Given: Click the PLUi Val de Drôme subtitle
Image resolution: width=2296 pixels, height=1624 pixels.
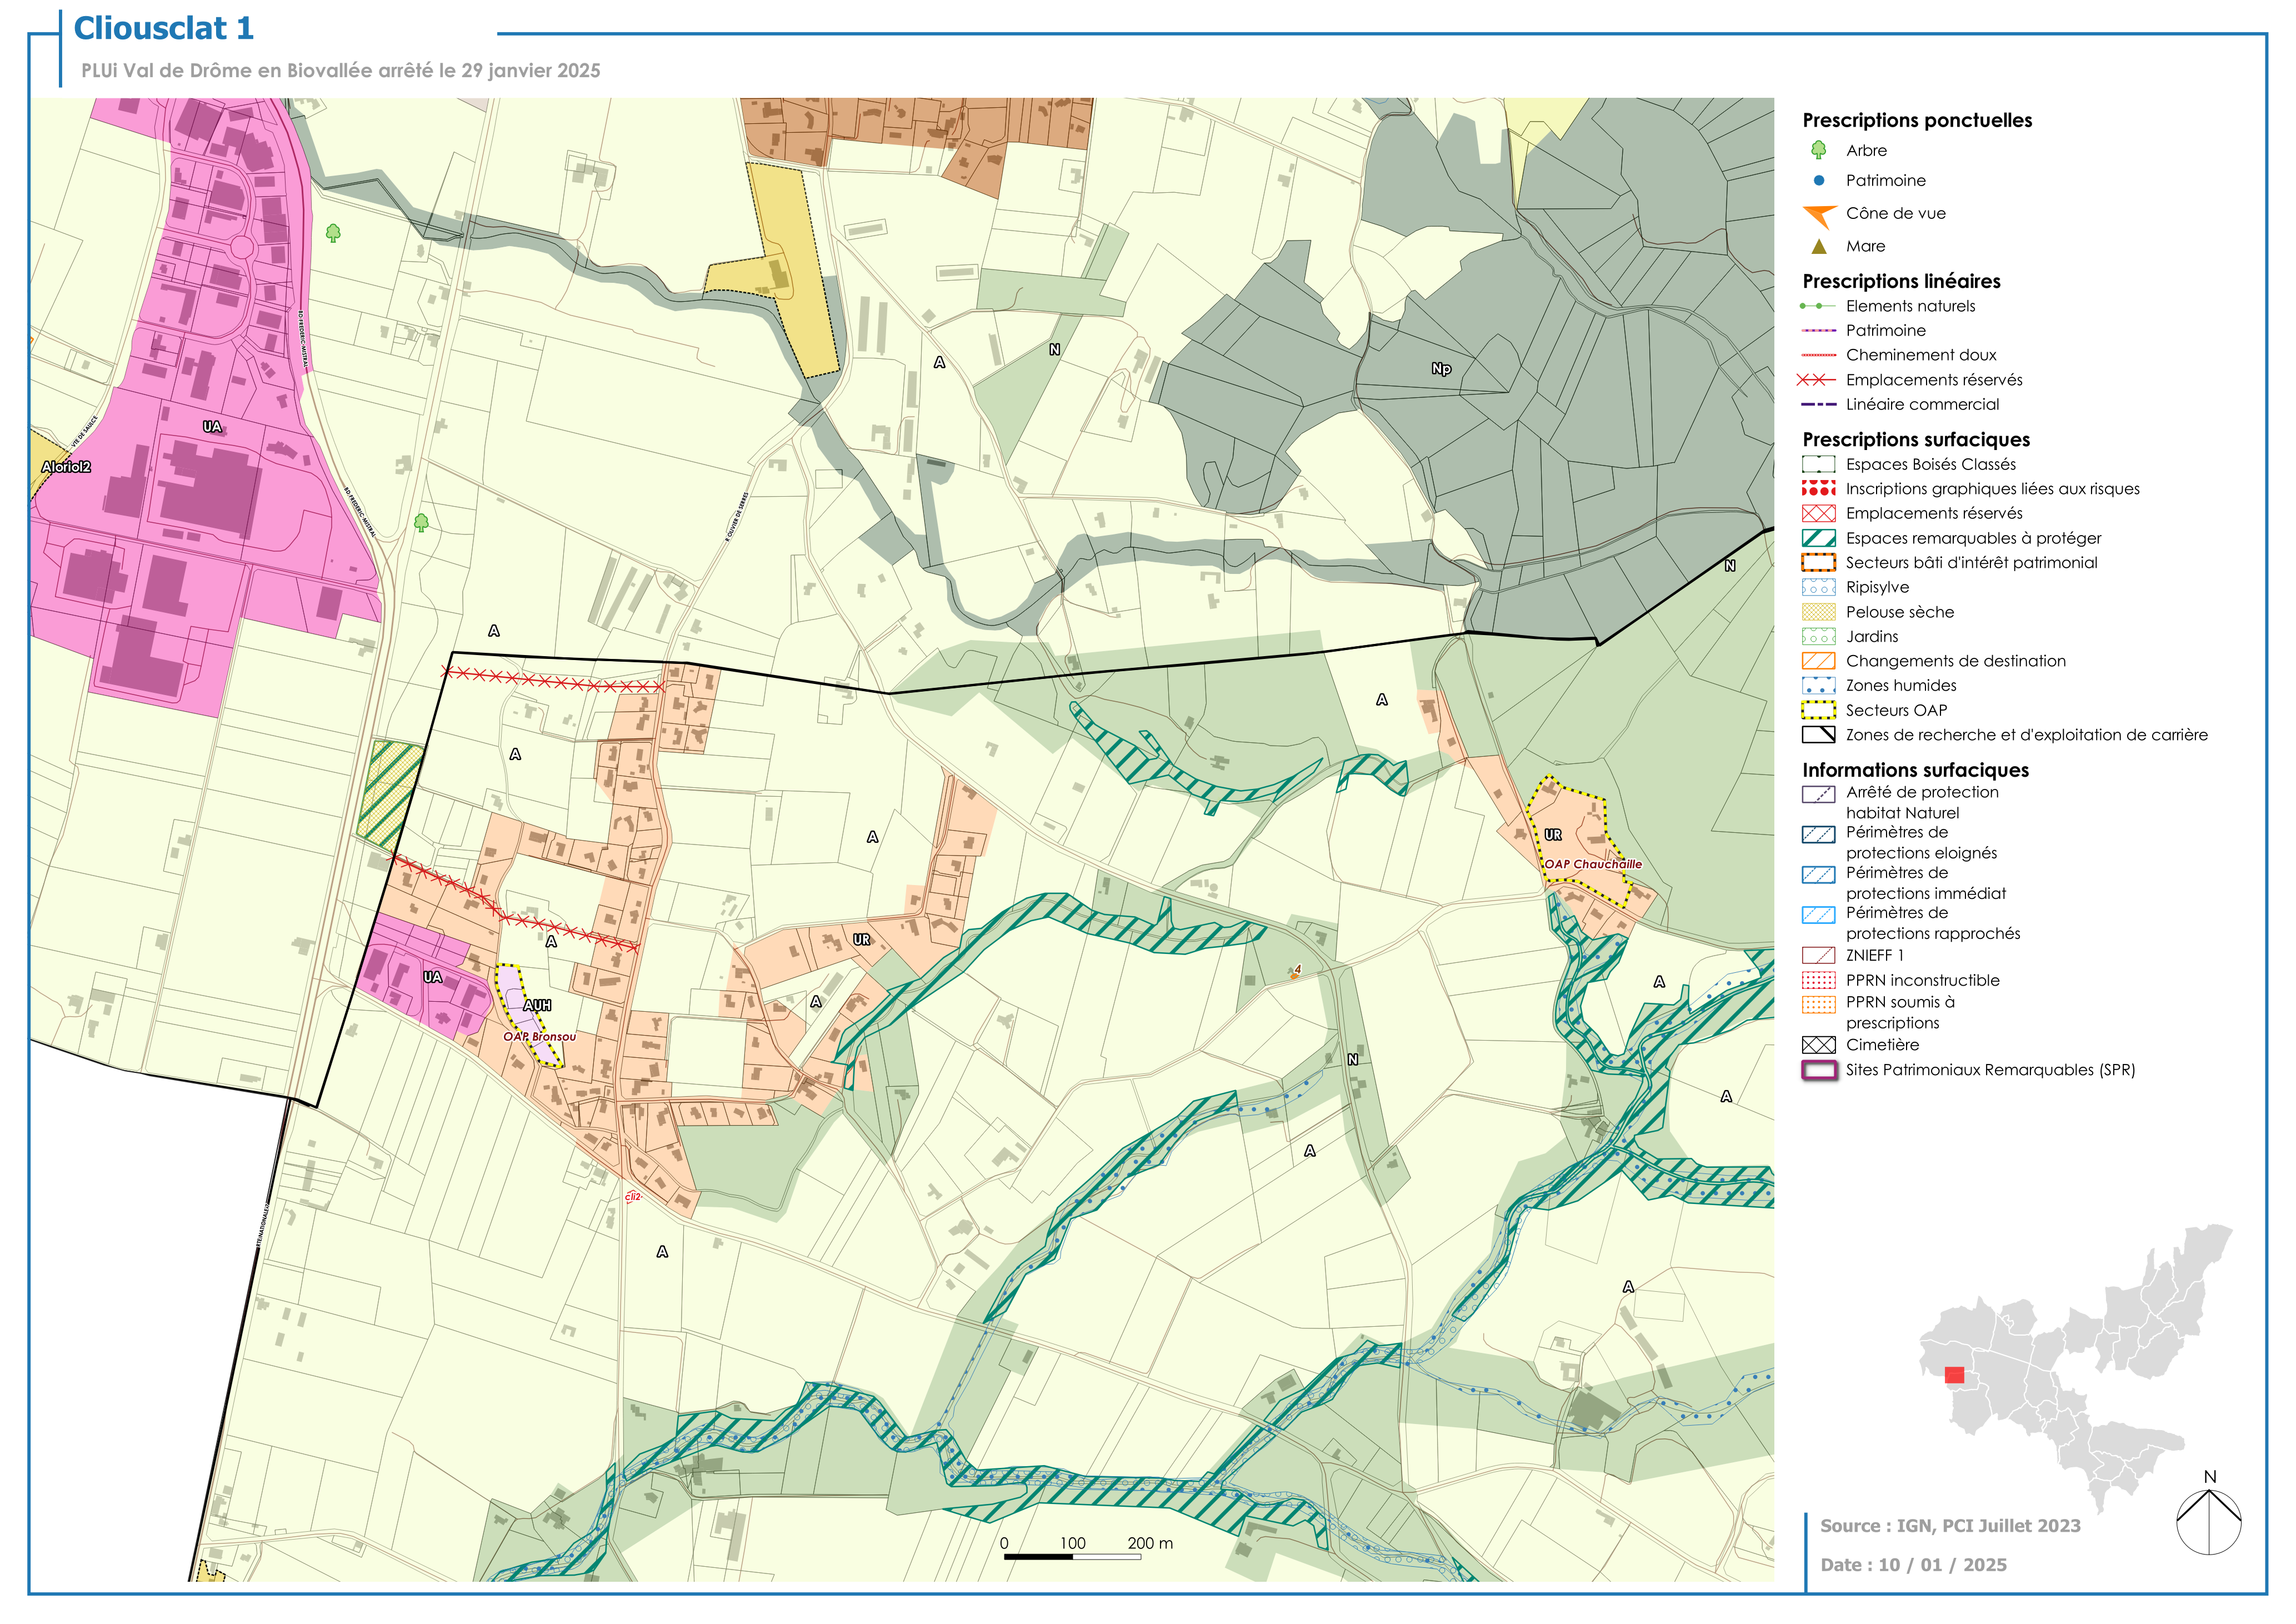Looking at the screenshot, I should 341,71.
